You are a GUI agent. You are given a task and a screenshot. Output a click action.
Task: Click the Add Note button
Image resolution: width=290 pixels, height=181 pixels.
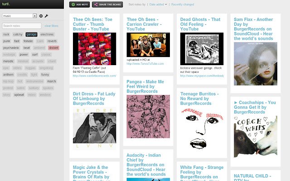tap(80, 5)
